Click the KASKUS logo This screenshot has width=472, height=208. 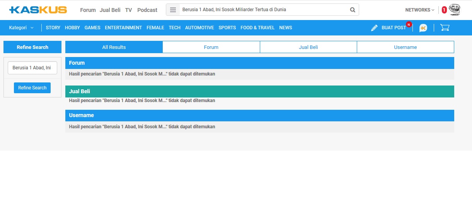[x=38, y=10]
